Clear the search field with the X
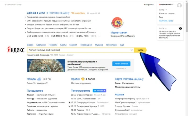Screen dimensions: 188x116 pyautogui.click(x=132, y=50)
